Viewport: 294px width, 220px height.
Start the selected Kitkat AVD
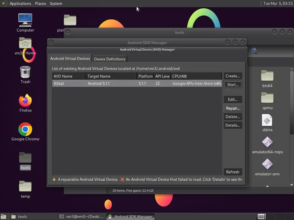pos(233,85)
